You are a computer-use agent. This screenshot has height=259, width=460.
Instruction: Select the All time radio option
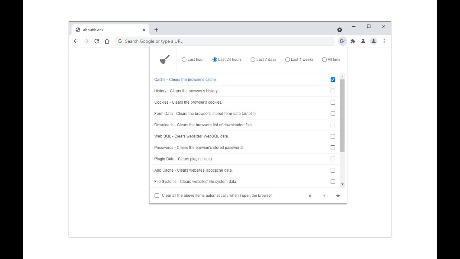tap(324, 60)
